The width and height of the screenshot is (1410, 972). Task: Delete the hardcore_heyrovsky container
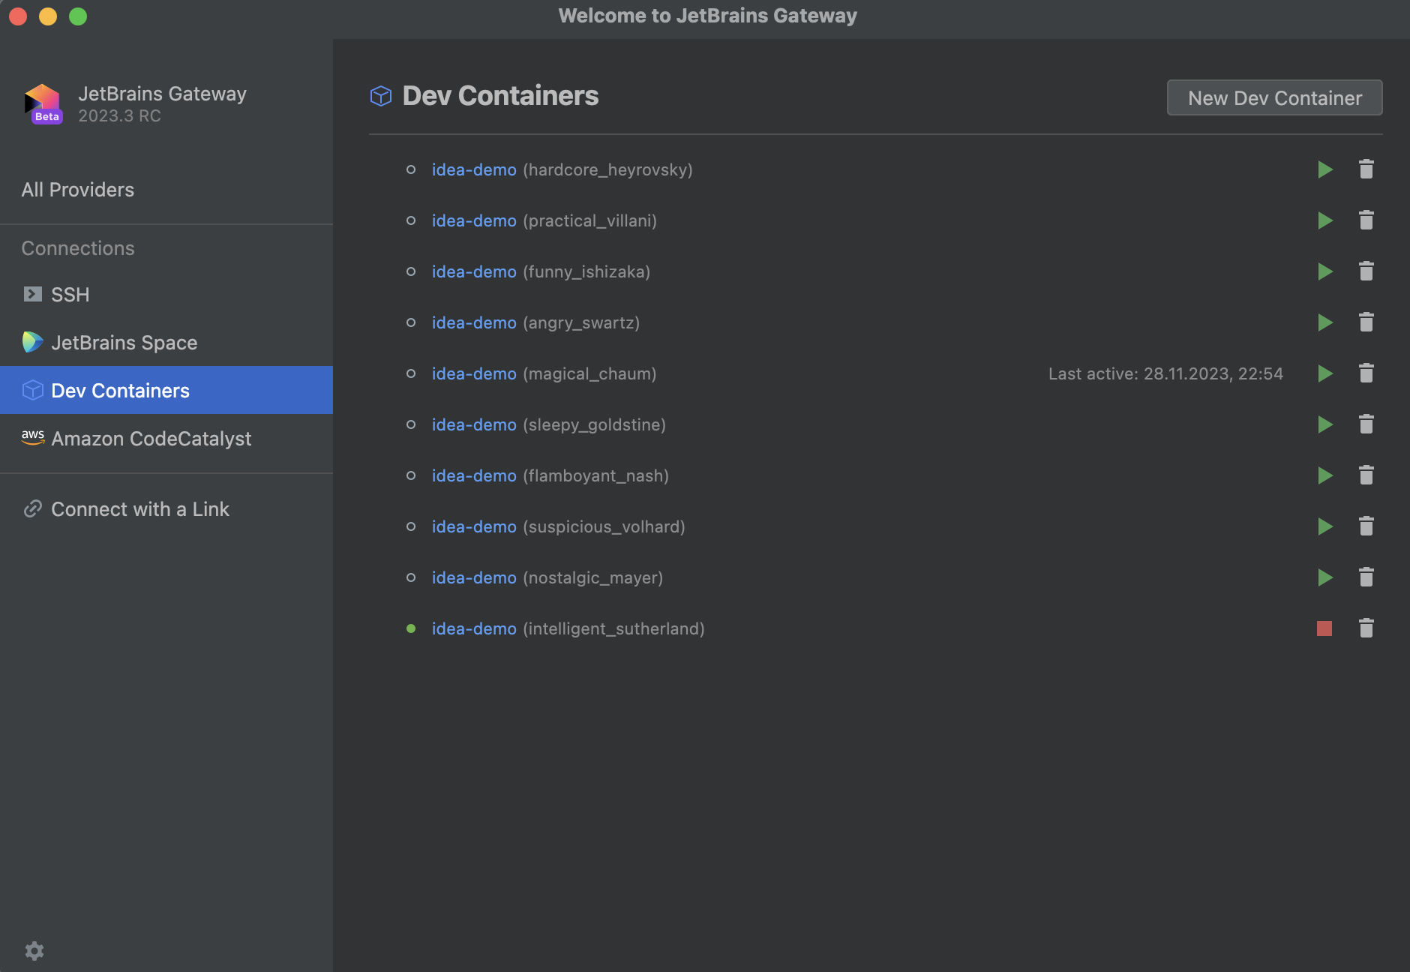[x=1366, y=169]
